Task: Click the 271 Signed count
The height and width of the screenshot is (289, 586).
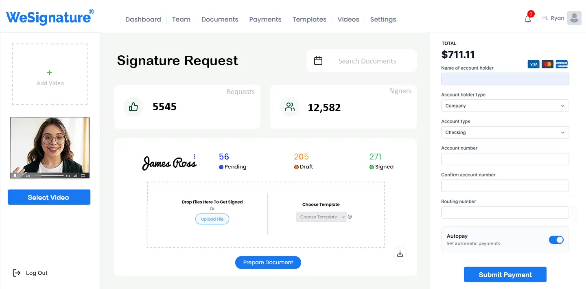Action: click(375, 157)
